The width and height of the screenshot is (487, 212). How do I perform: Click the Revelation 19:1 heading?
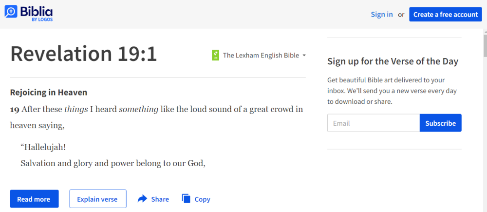coord(84,54)
